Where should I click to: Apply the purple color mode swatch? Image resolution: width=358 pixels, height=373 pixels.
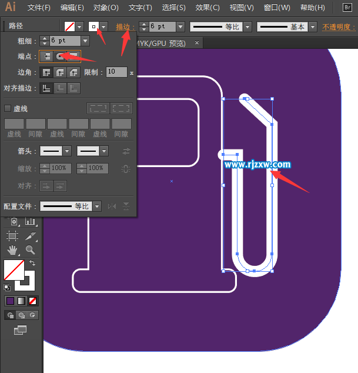pos(10,301)
